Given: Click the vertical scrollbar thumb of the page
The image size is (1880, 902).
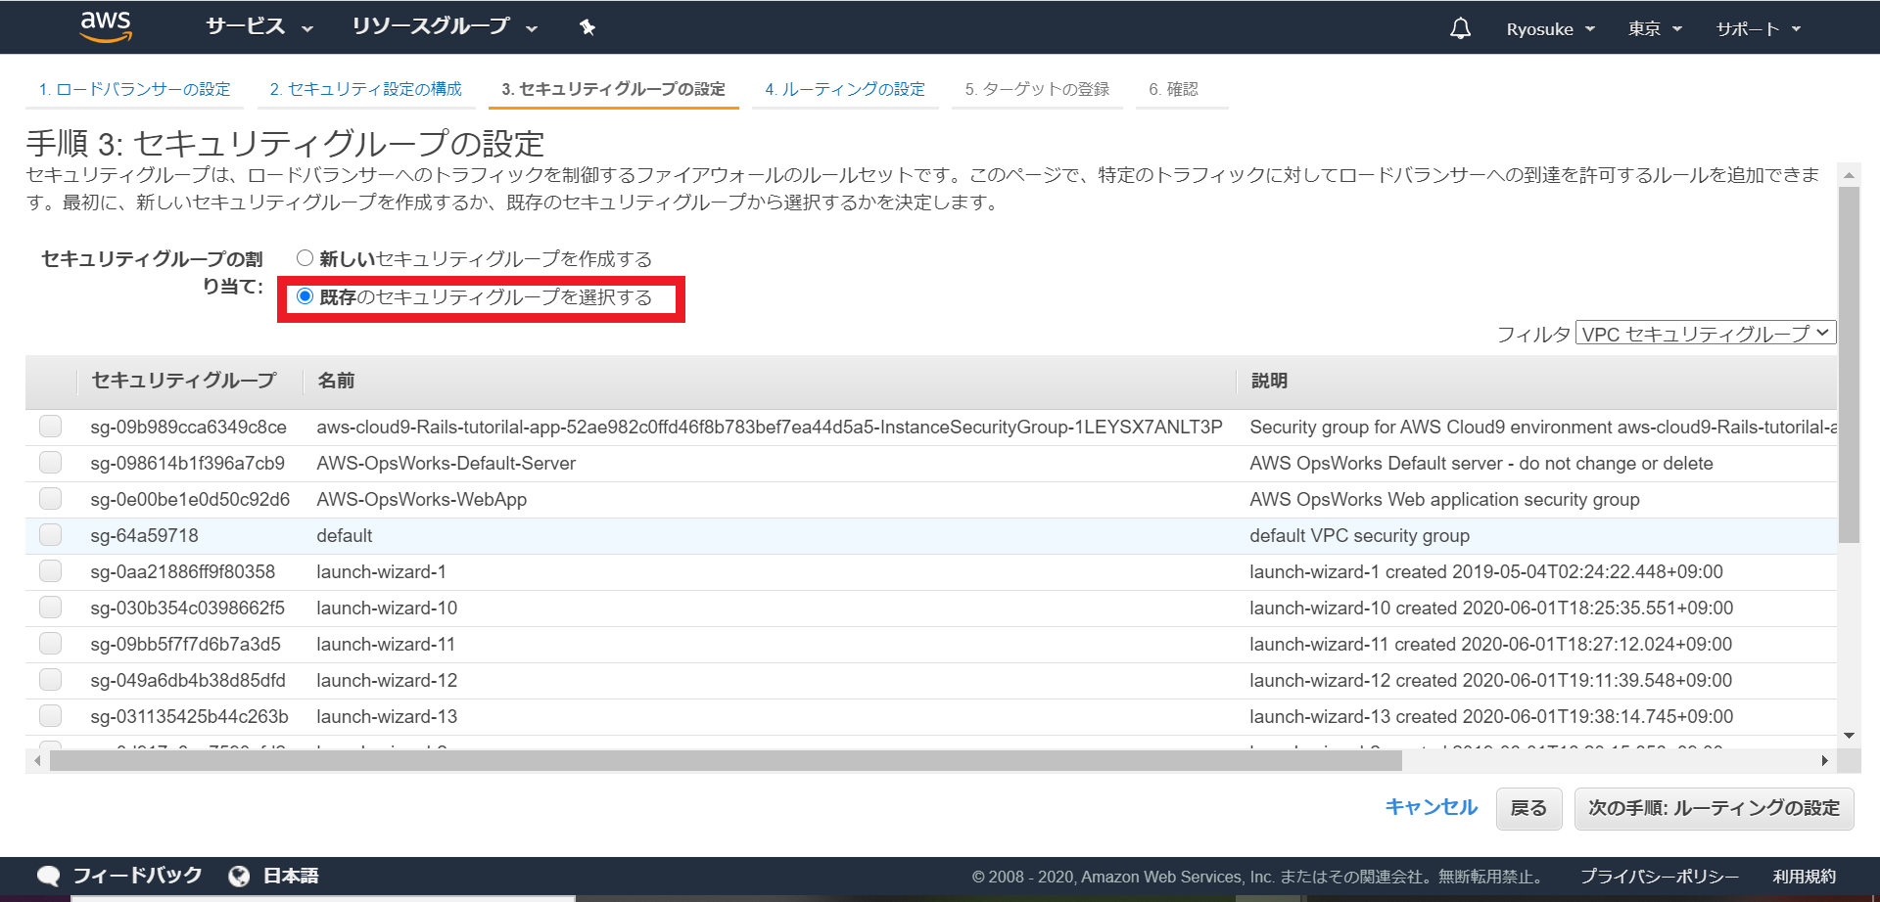Looking at the screenshot, I should (x=1849, y=364).
